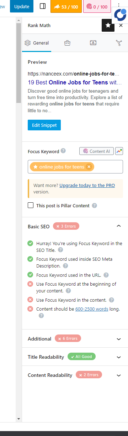Click the trends chart icon

pos(119,151)
